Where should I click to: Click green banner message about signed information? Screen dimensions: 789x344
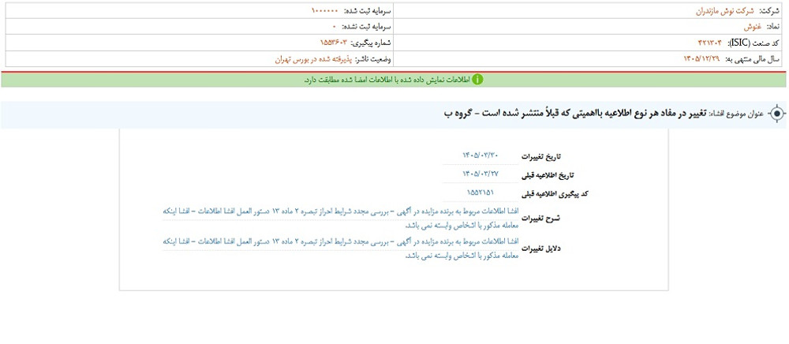[387, 80]
